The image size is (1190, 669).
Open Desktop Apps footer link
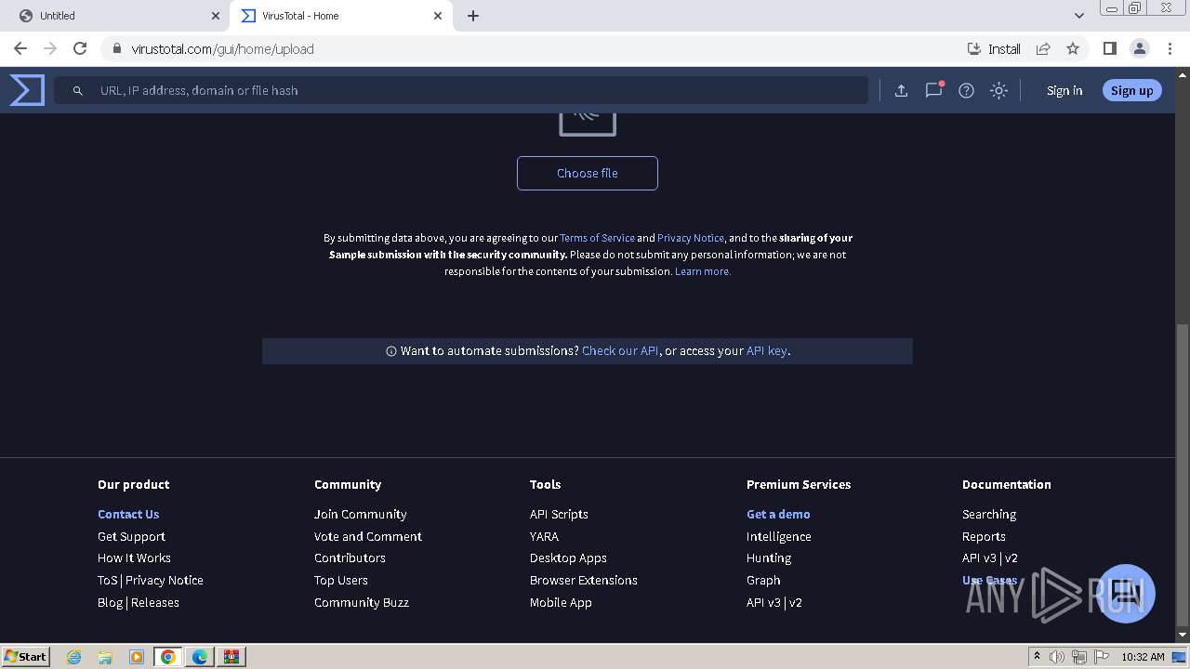click(x=568, y=557)
